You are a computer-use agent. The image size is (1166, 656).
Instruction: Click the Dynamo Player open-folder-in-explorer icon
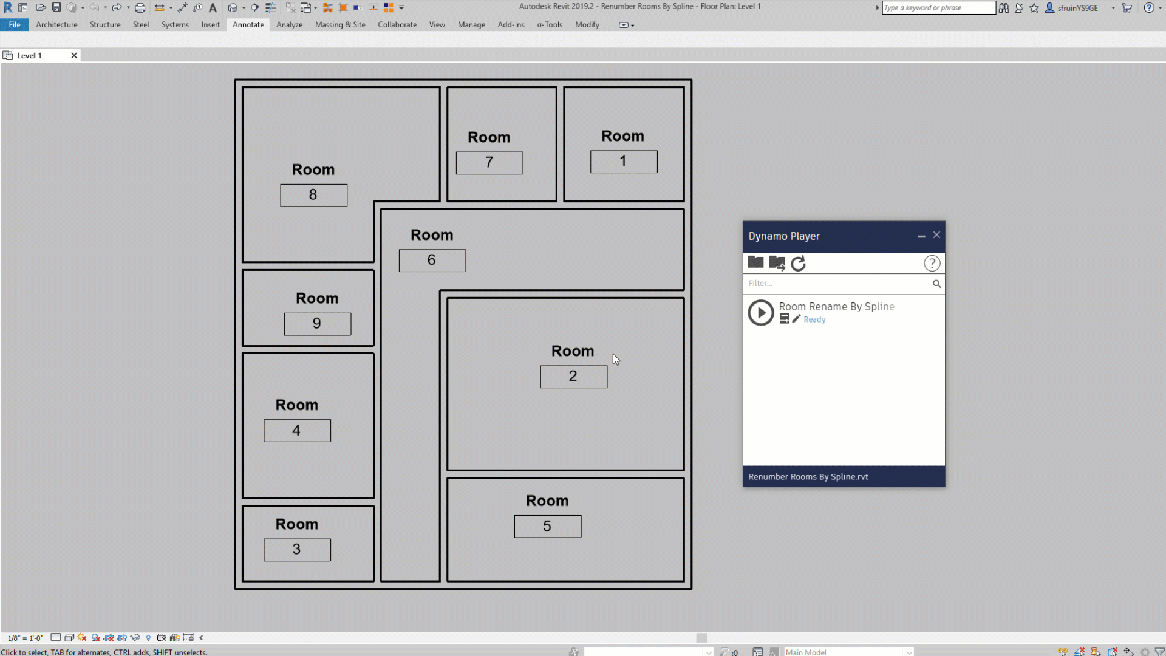[777, 263]
